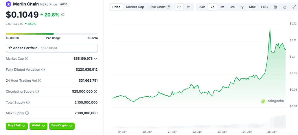Click the 25. Apr axis date label
Viewport: 298px width, 135px height.
272,132
